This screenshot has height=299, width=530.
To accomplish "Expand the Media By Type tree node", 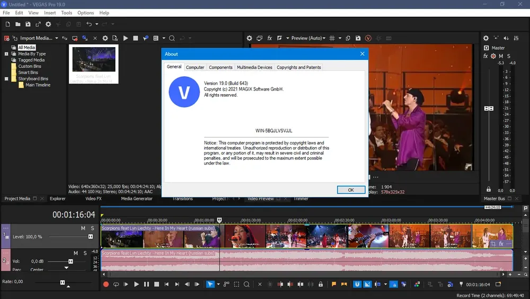I will tap(6, 54).
